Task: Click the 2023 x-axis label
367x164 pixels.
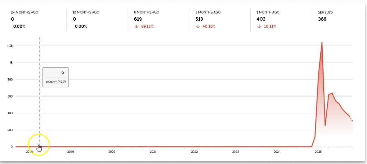Action: pyautogui.click(x=235, y=152)
